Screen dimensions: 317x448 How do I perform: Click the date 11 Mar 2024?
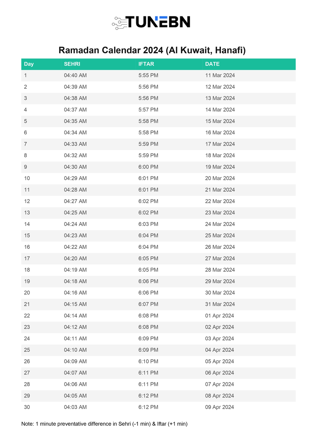click(x=220, y=75)
